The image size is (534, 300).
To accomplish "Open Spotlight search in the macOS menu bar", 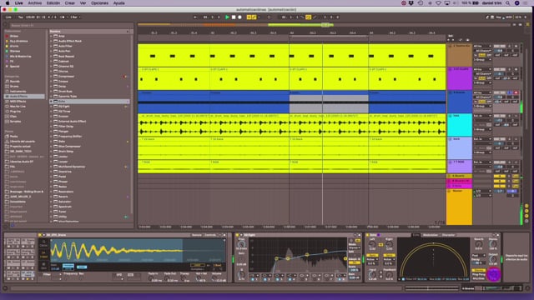I will (x=508, y=3).
